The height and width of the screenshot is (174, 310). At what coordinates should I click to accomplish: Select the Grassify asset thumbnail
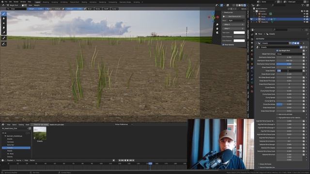(40, 133)
